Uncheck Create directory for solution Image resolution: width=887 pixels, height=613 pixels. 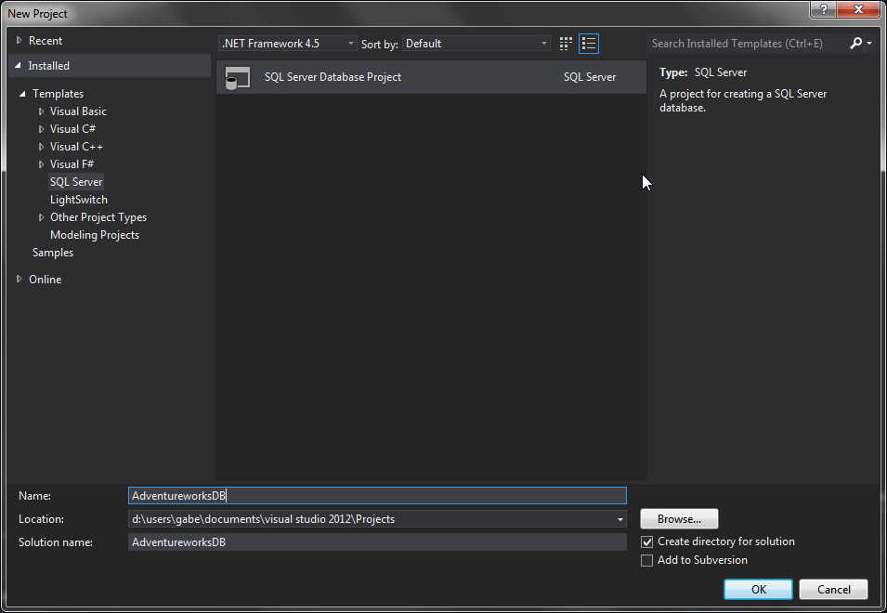tap(646, 541)
